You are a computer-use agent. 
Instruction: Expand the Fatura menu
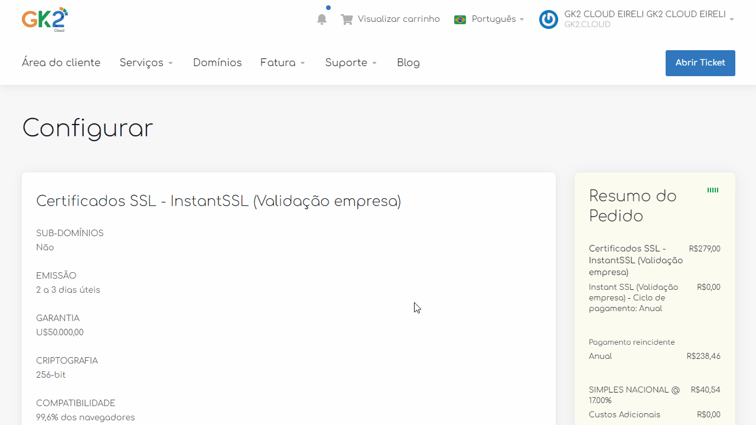pyautogui.click(x=283, y=63)
